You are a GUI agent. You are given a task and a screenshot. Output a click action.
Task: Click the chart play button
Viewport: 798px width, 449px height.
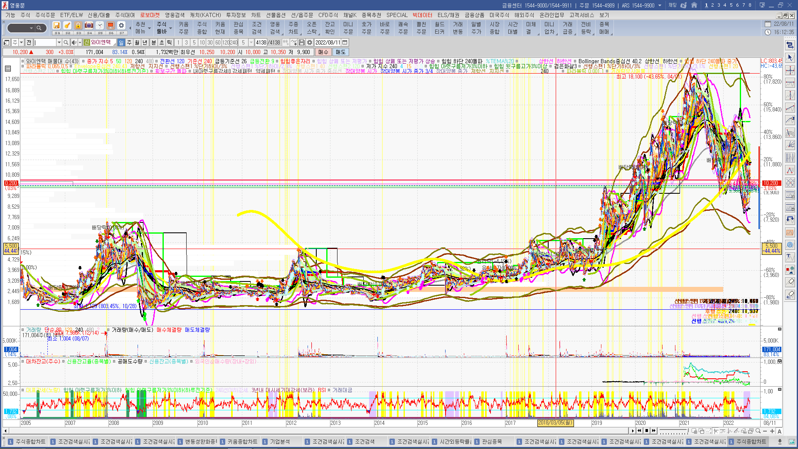coord(633,431)
